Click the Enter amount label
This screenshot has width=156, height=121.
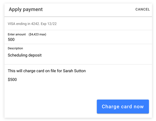(17, 34)
